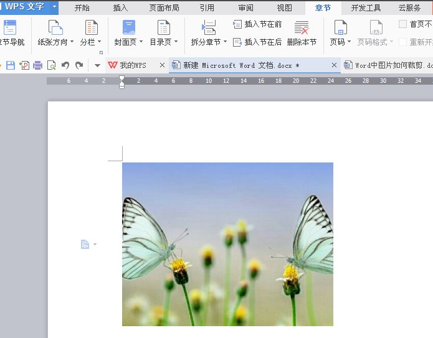Expand the 页码 dropdown arrow

tap(349, 42)
